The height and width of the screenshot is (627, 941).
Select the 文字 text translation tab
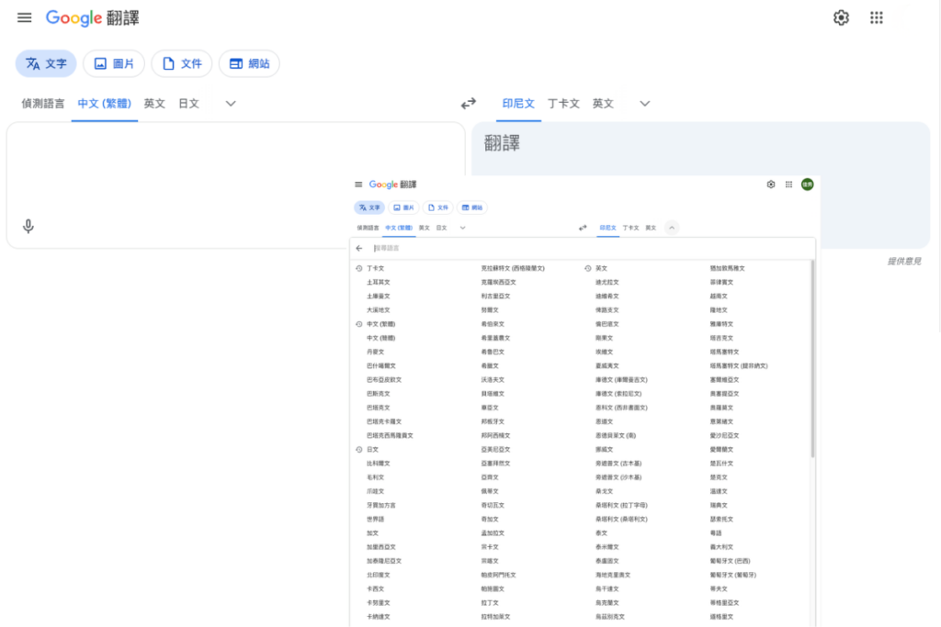45,63
